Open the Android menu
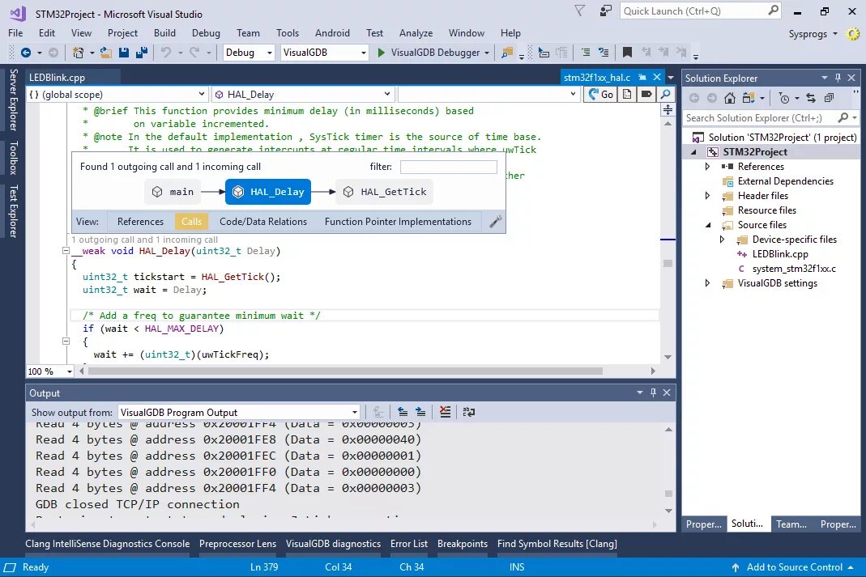This screenshot has height=577, width=866. (332, 33)
